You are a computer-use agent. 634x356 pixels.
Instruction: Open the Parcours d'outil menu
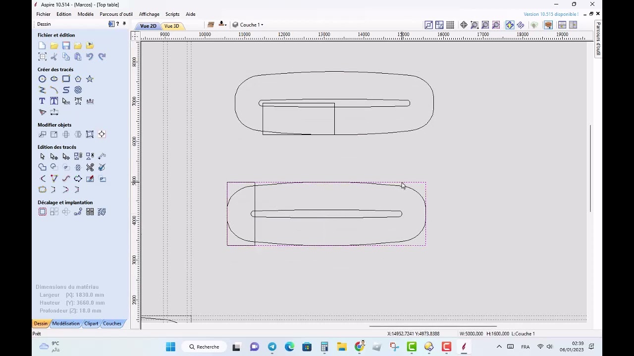click(116, 14)
